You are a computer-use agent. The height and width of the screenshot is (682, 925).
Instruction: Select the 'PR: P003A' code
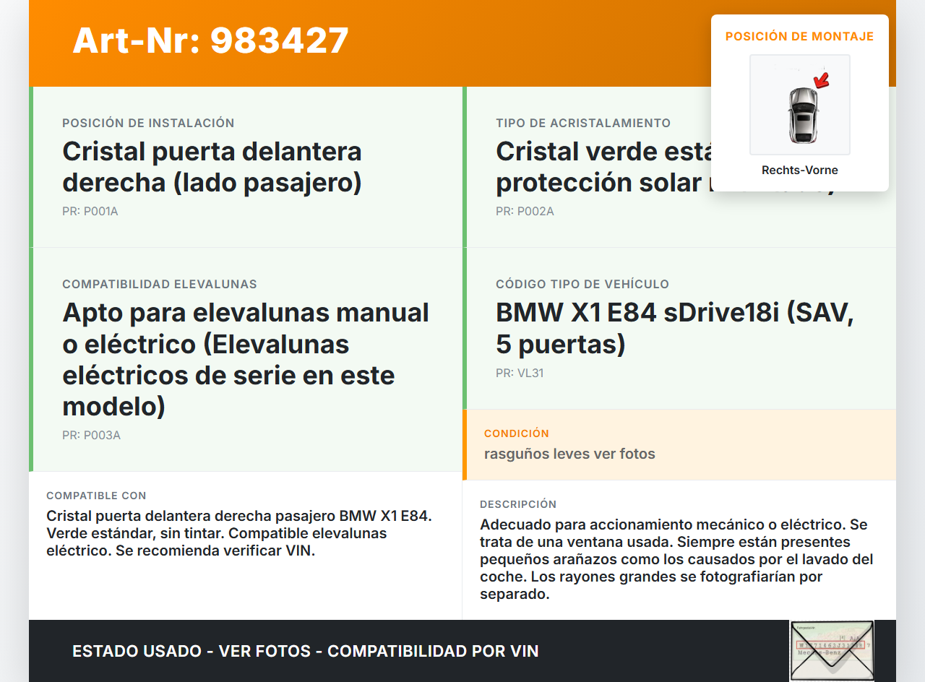[x=91, y=436]
